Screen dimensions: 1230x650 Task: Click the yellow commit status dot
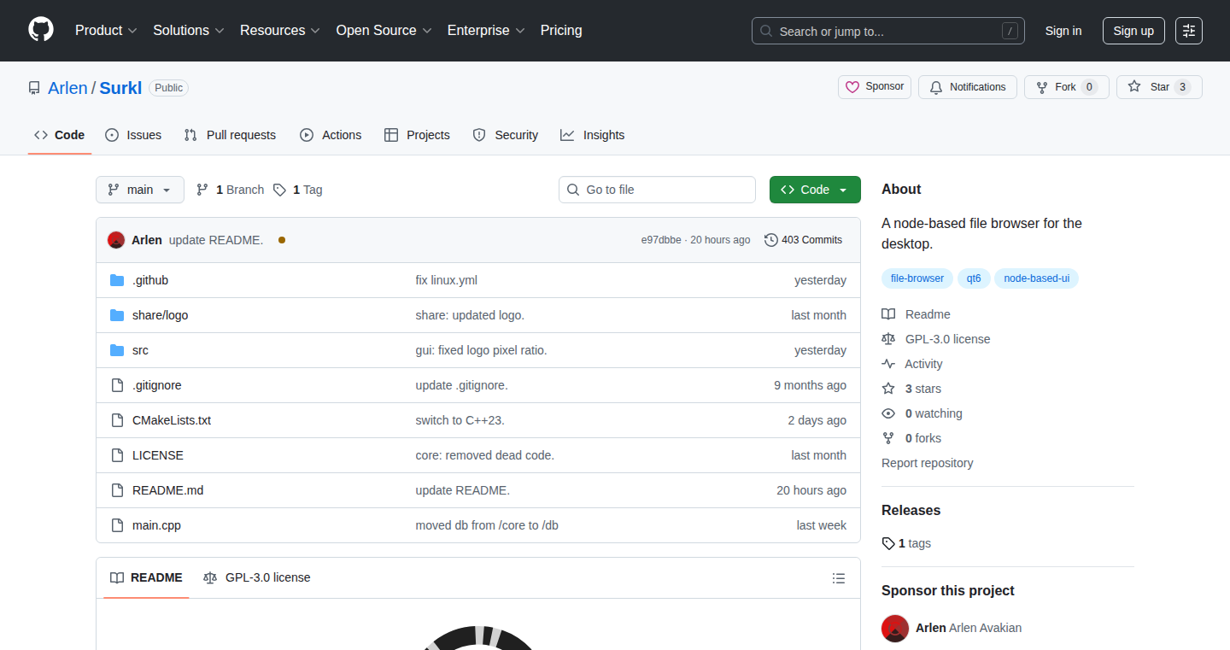(282, 240)
